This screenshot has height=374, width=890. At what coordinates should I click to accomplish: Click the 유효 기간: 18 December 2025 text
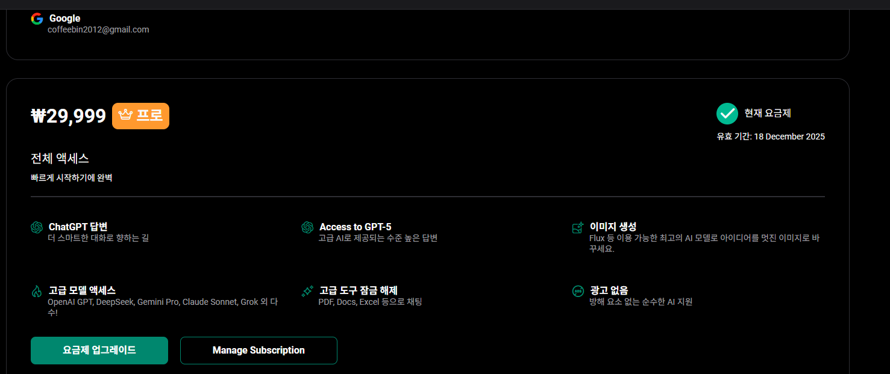(771, 136)
